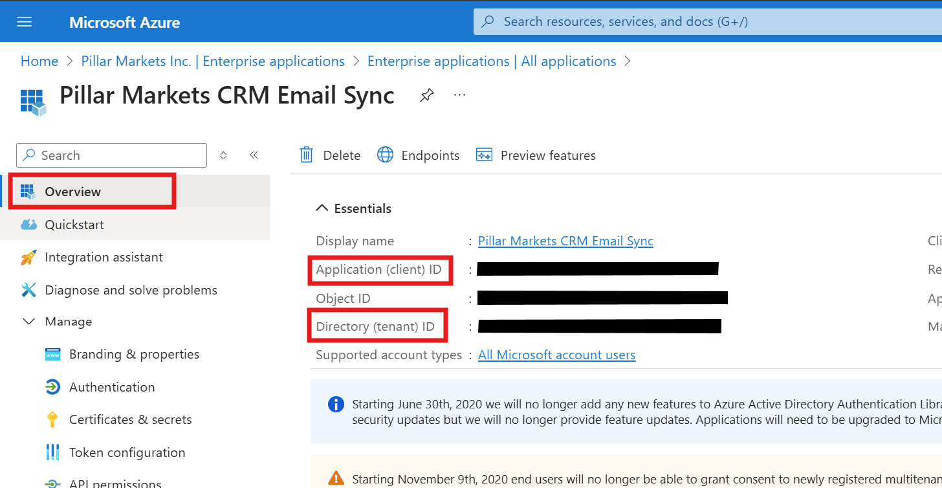
Task: Delete the application registration
Action: (330, 155)
